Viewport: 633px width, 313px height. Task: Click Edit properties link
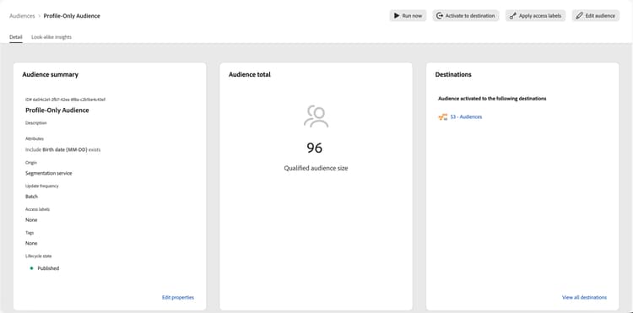(178, 298)
